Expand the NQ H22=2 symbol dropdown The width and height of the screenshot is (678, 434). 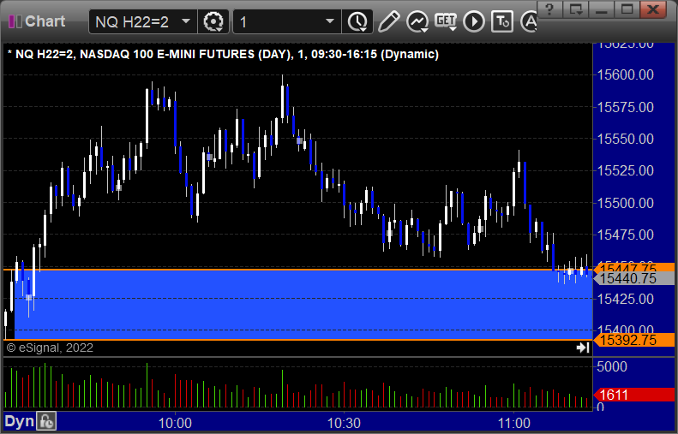(x=186, y=21)
